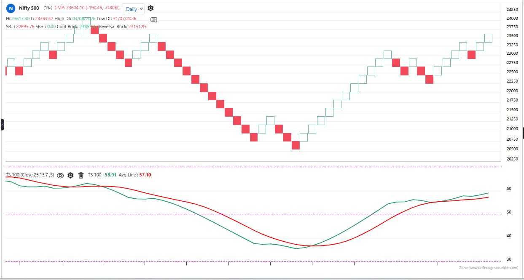Viewport: 524px width, 280px height.
Task: Open the Daily timeframe dropdown
Action: (133, 9)
